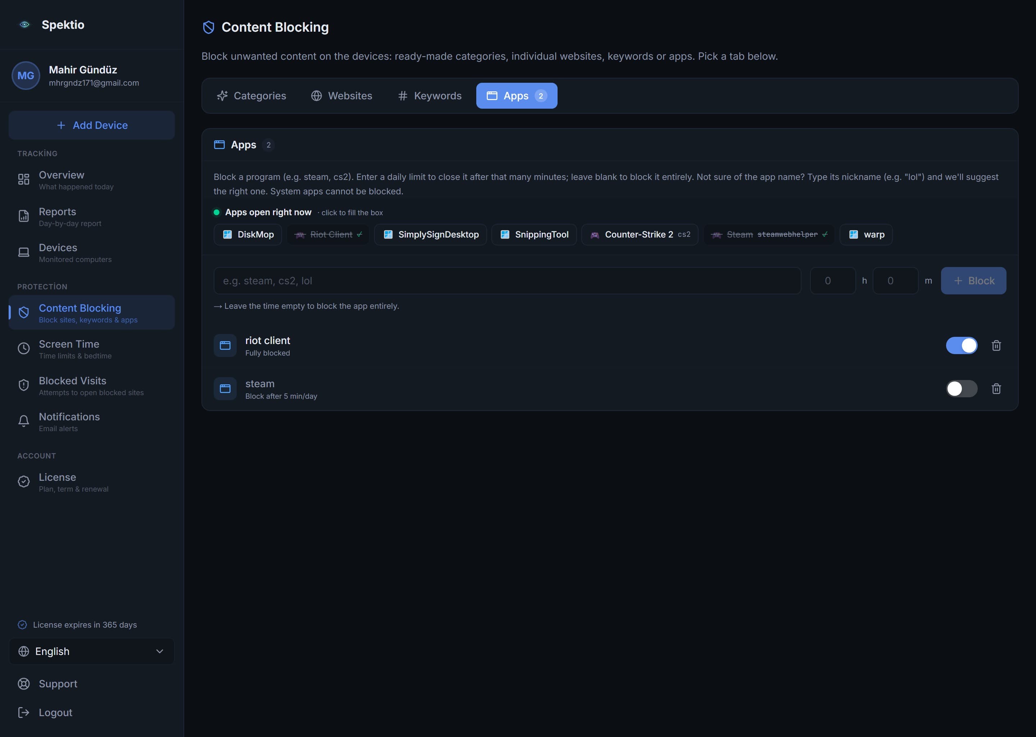Click the Add Device button
The width and height of the screenshot is (1036, 737).
click(92, 125)
